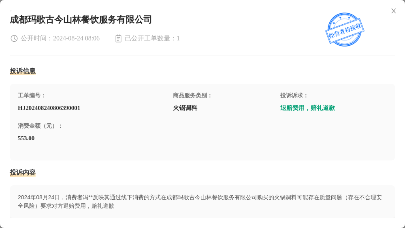This screenshot has height=228, width=405.
Task: Click the 投诉诉求 label
Action: point(294,96)
